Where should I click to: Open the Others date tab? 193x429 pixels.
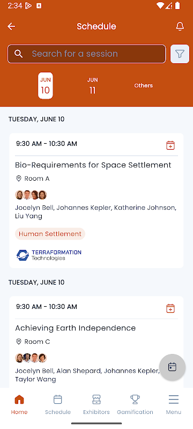pyautogui.click(x=144, y=86)
